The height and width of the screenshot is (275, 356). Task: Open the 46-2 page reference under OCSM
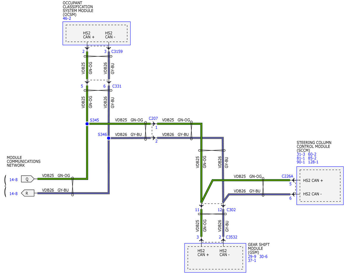[67, 18]
